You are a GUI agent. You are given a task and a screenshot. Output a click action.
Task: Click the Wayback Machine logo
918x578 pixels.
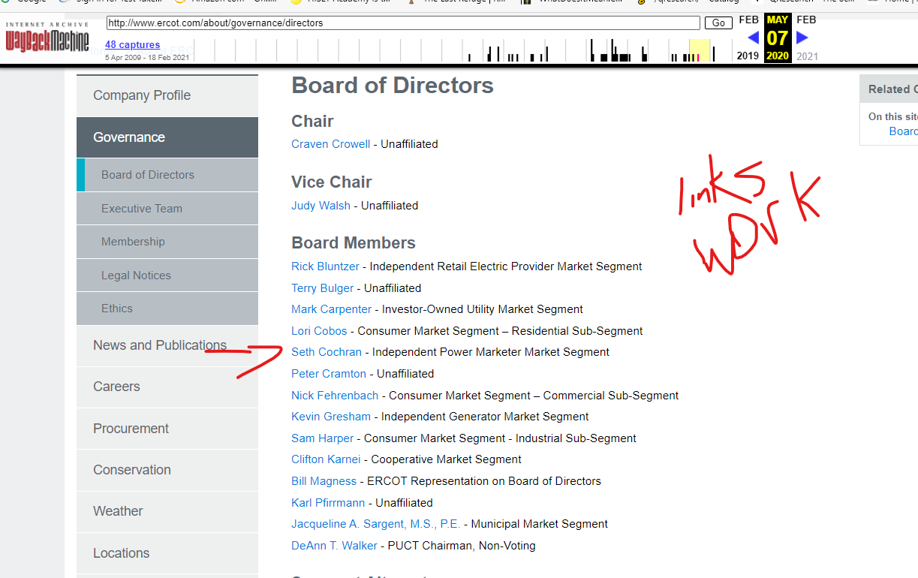[47, 36]
